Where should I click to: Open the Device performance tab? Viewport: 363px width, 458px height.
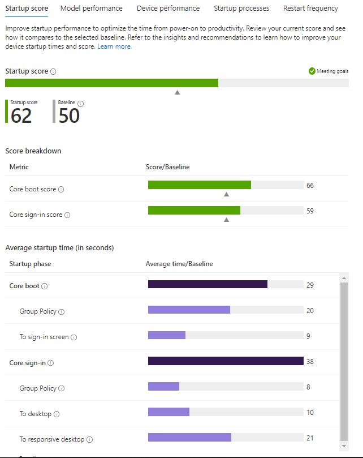point(168,8)
